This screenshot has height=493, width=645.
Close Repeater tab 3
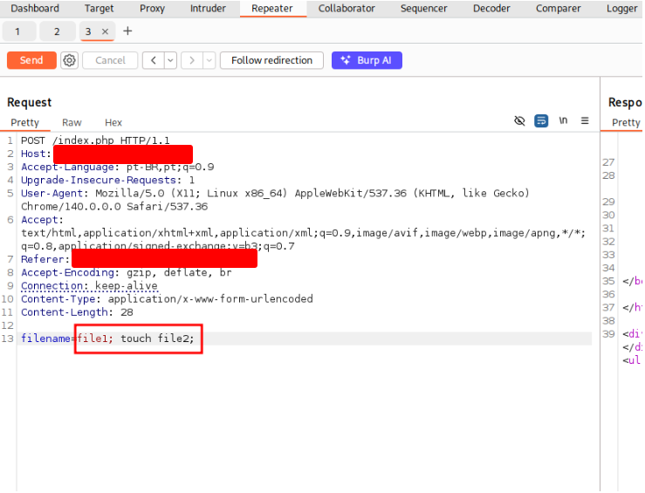tap(106, 31)
